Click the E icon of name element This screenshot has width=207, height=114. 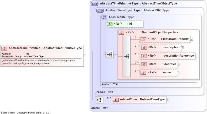tap(143, 73)
